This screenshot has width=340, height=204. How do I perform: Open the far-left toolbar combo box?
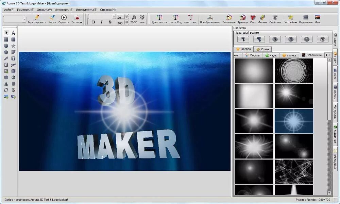click(x=24, y=19)
